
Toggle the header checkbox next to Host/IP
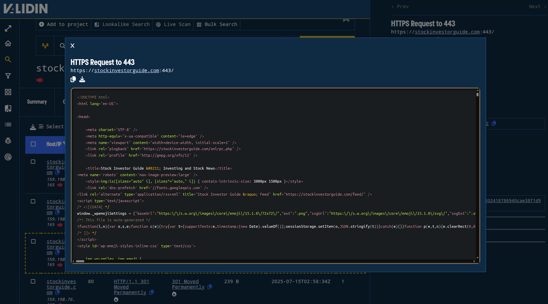[33, 144]
